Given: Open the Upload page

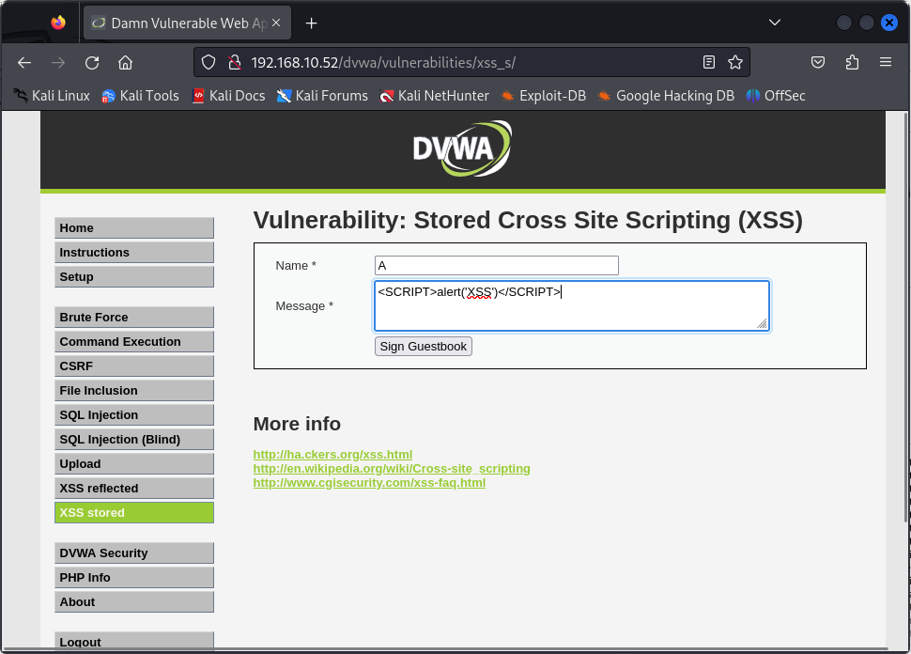Looking at the screenshot, I should (x=134, y=464).
